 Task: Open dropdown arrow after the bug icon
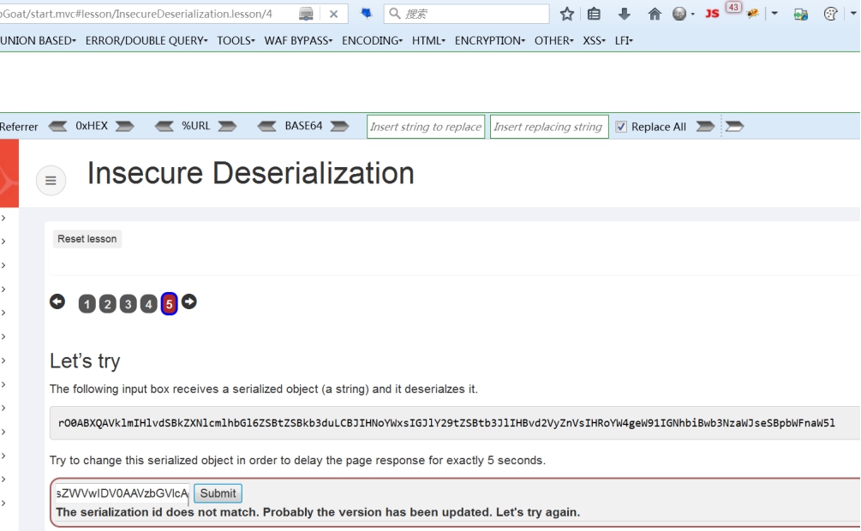(x=774, y=13)
